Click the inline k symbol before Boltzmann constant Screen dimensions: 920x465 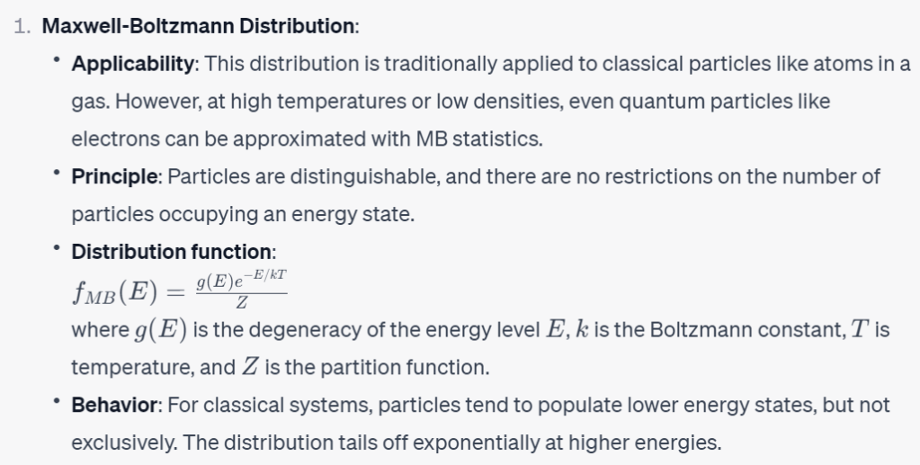click(582, 330)
